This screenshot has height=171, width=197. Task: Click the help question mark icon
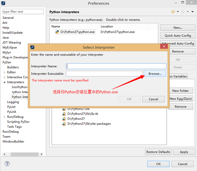point(7,164)
